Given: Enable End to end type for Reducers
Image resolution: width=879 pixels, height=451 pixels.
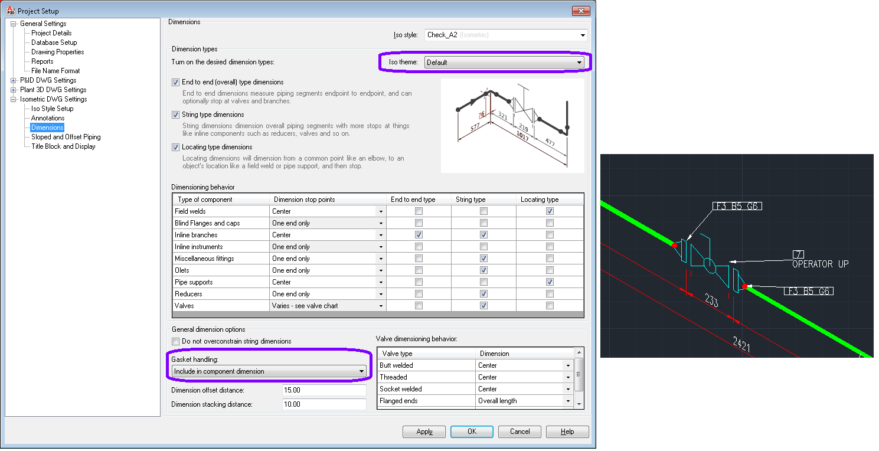Looking at the screenshot, I should 419,293.
